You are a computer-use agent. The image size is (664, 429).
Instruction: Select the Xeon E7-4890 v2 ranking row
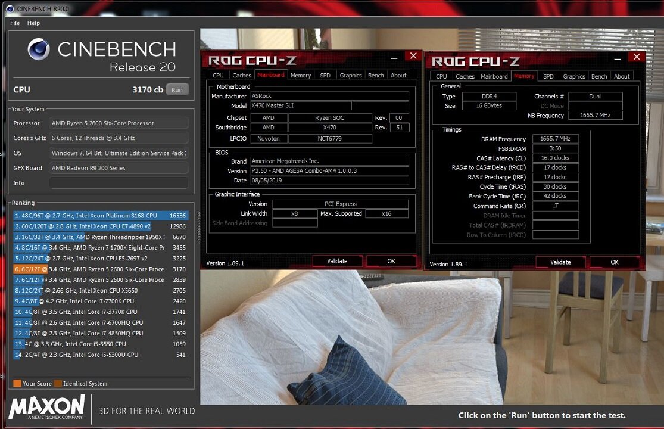coord(101,226)
